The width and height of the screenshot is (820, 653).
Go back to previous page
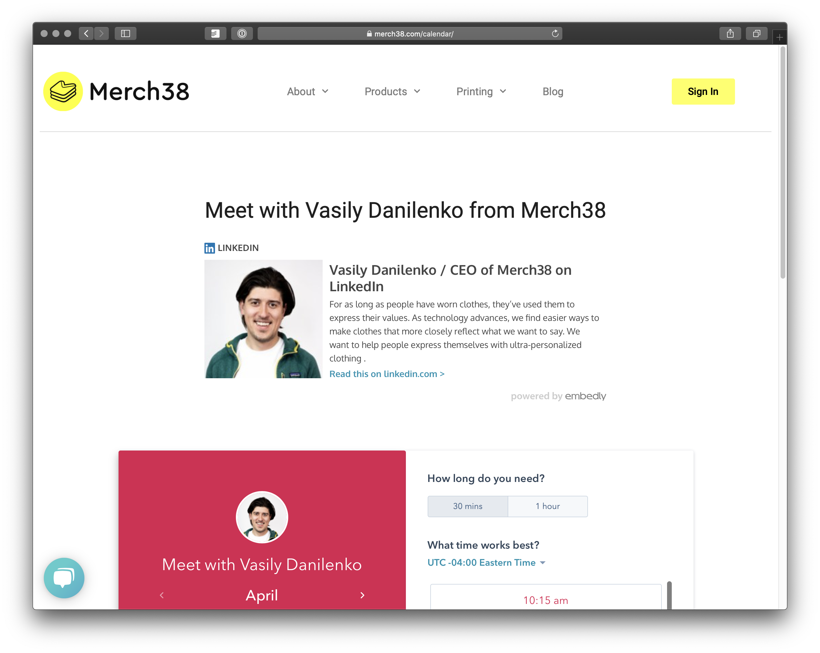(86, 34)
